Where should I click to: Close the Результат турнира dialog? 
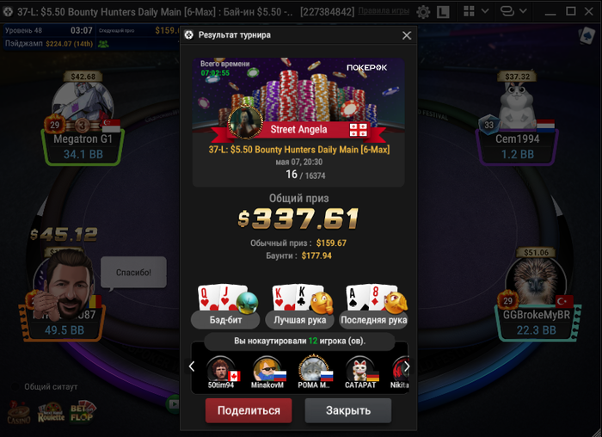(407, 35)
